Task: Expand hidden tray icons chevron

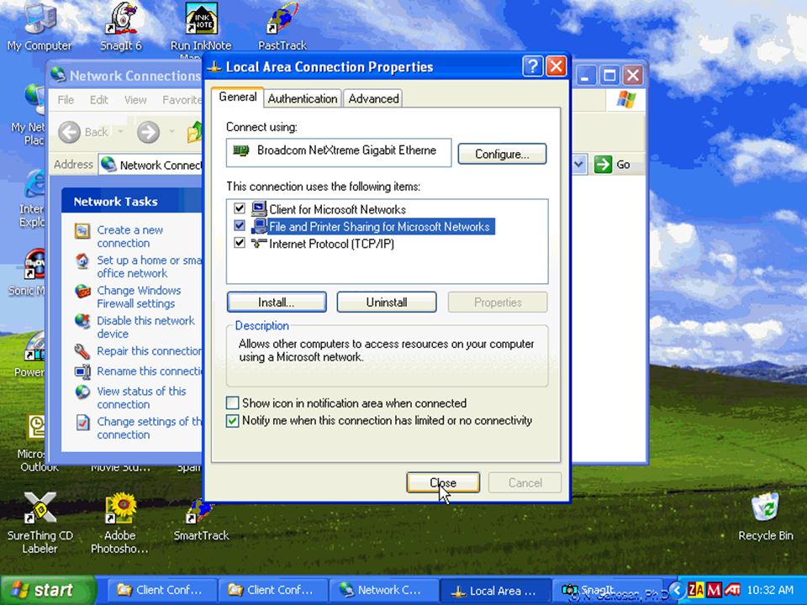Action: pyautogui.click(x=677, y=590)
